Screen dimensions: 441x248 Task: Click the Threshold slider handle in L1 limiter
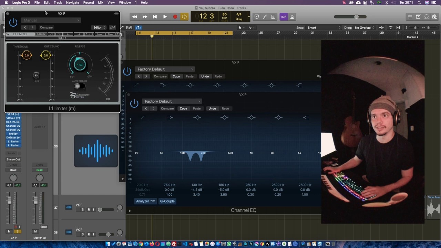(27, 55)
